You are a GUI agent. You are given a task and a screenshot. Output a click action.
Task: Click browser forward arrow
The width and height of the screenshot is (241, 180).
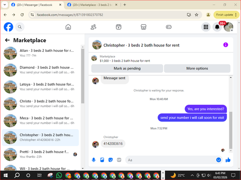coord(13,15)
